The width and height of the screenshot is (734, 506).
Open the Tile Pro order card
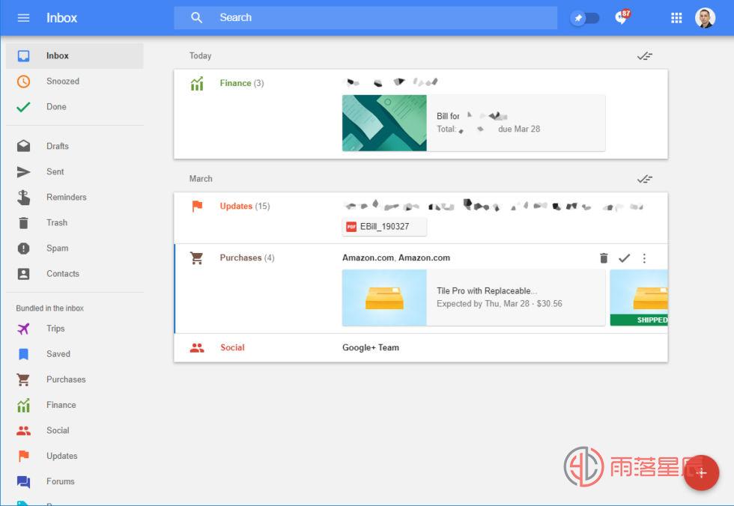(x=473, y=297)
